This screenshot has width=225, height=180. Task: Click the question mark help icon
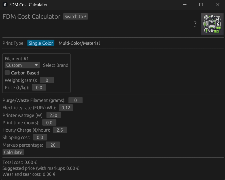(195, 24)
